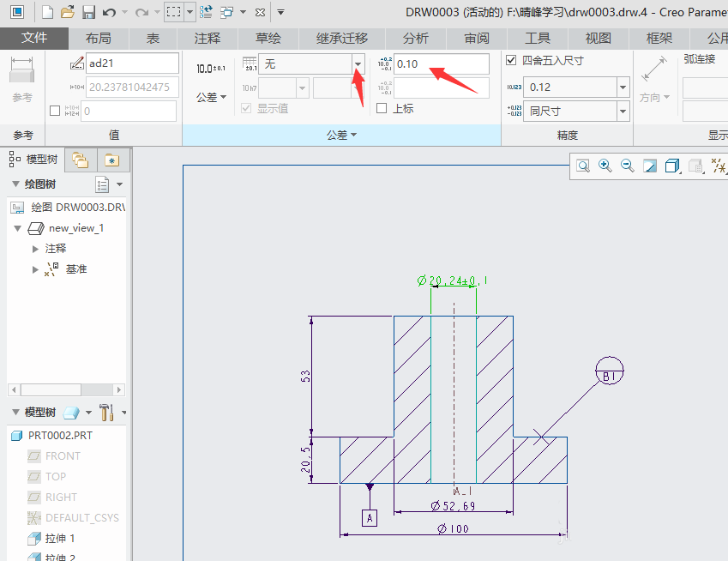The width and height of the screenshot is (728, 561).
Task: Undo the last action
Action: tap(109, 12)
